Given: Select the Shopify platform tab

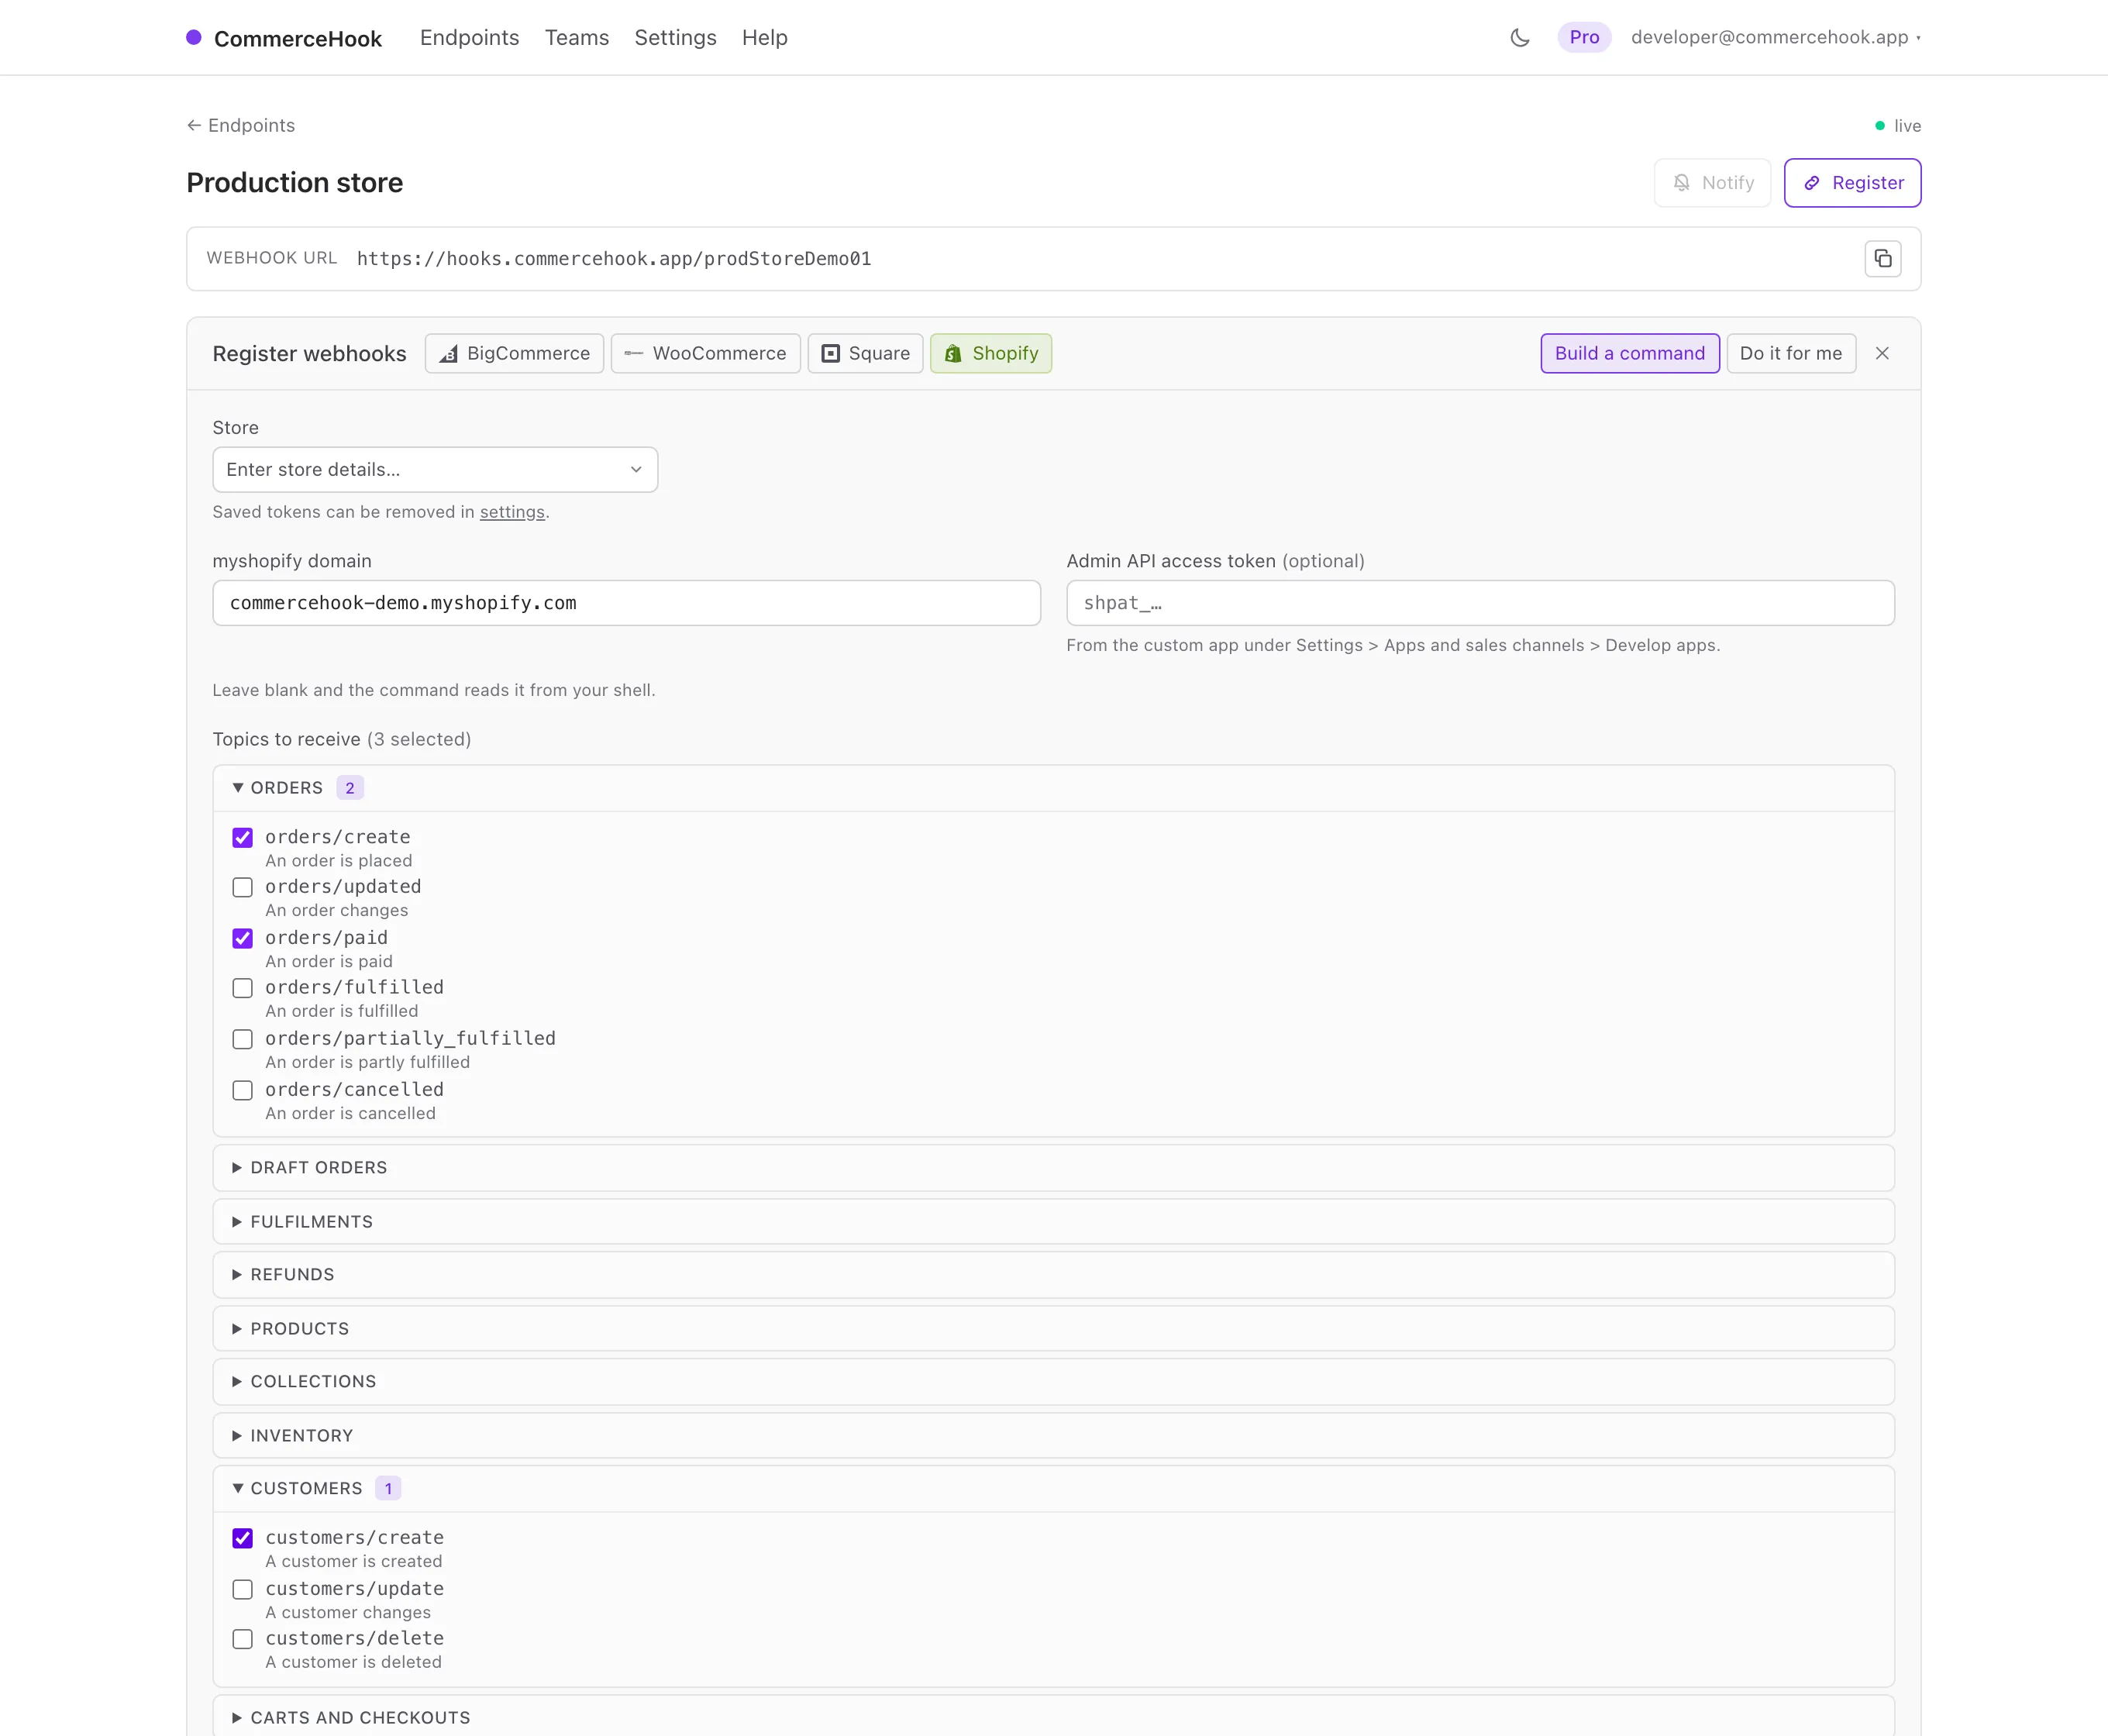Looking at the screenshot, I should point(991,353).
